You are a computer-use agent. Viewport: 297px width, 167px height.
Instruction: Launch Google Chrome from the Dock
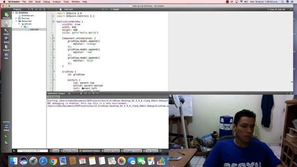click(53, 161)
